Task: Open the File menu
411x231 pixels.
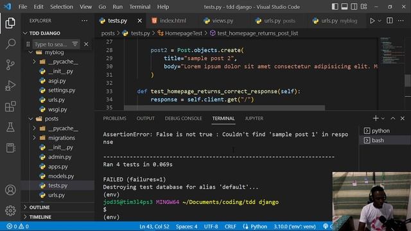Action: point(22,7)
